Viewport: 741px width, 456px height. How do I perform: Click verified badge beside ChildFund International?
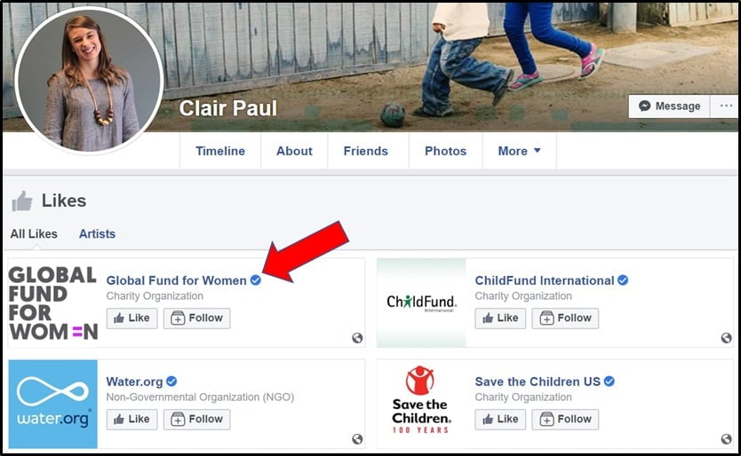(x=623, y=280)
